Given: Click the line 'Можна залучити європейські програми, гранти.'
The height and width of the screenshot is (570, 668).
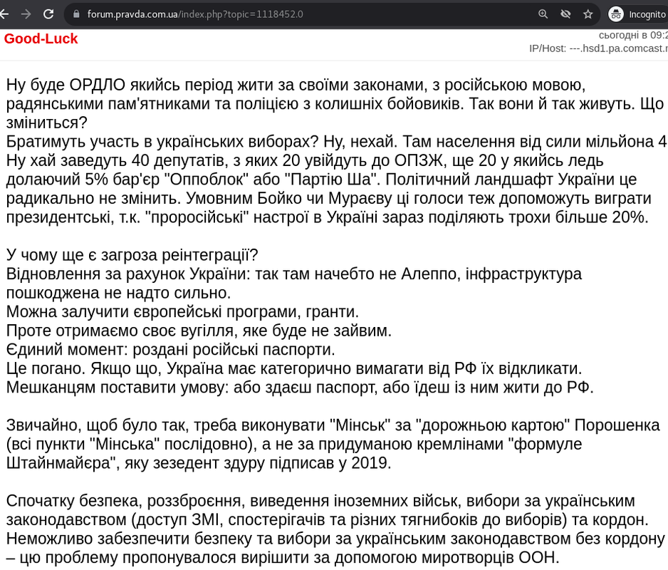Looking at the screenshot, I should pos(182,311).
